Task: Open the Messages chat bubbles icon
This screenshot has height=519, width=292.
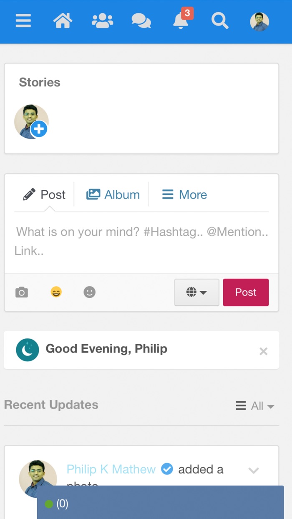Action: [141, 21]
